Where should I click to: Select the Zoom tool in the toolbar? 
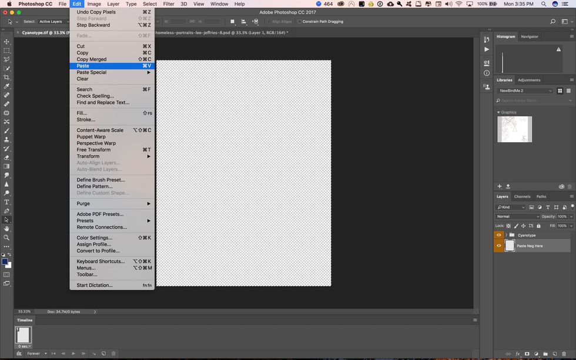(x=7, y=237)
